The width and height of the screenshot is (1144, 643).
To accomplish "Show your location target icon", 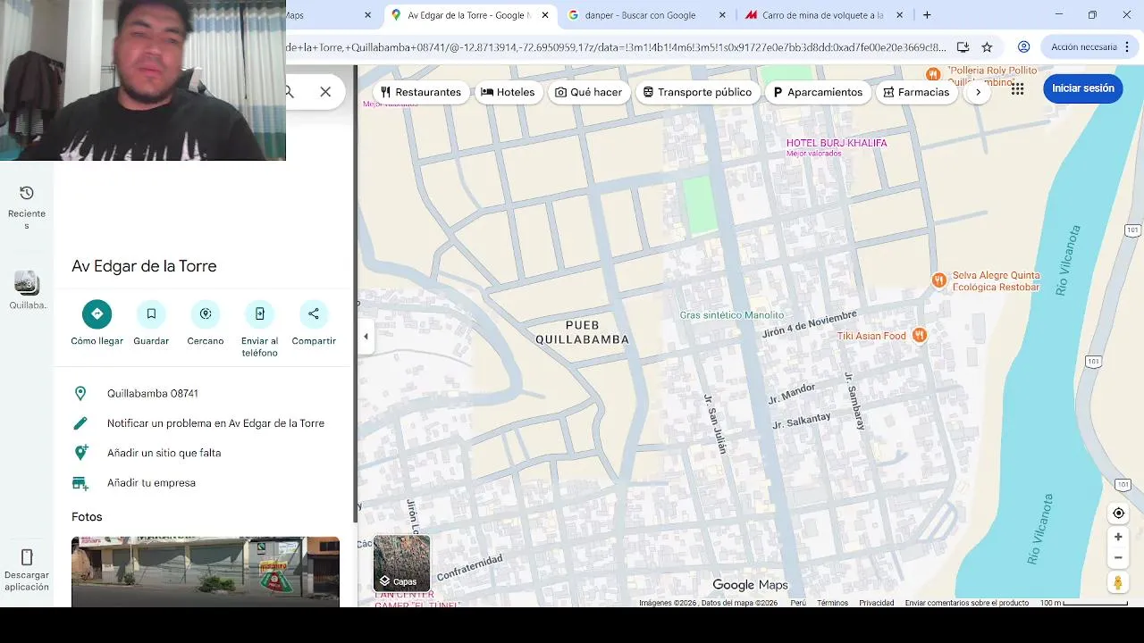I will (1118, 514).
